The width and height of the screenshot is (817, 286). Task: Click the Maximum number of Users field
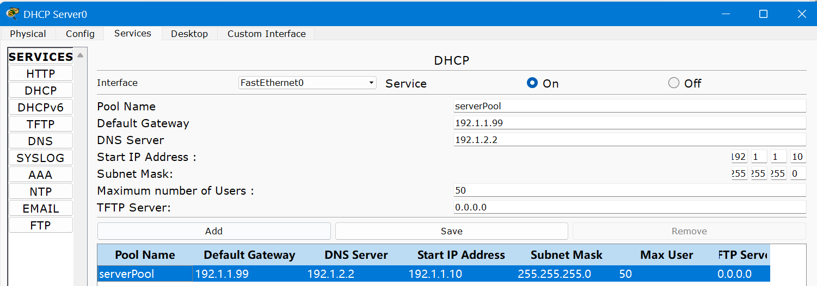tap(629, 191)
